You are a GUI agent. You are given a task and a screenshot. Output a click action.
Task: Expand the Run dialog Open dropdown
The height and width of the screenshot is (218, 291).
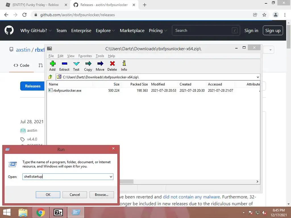(x=111, y=177)
